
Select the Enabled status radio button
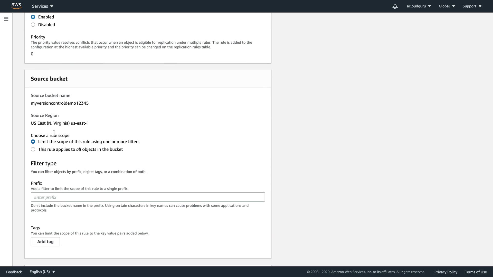(x=33, y=17)
